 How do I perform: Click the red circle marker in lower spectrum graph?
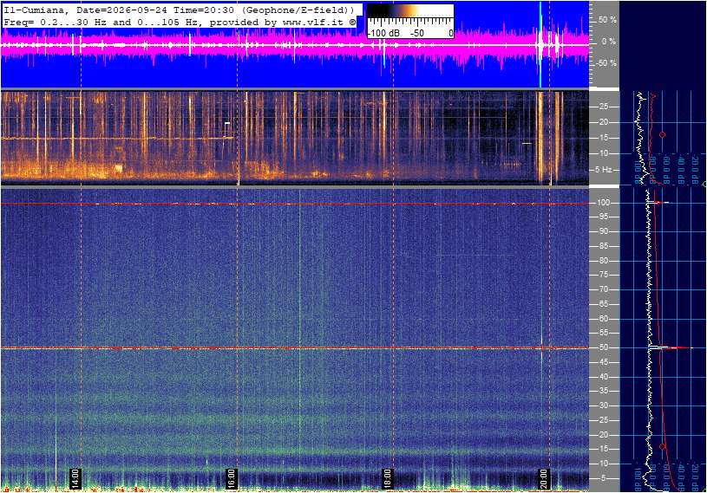point(663,446)
